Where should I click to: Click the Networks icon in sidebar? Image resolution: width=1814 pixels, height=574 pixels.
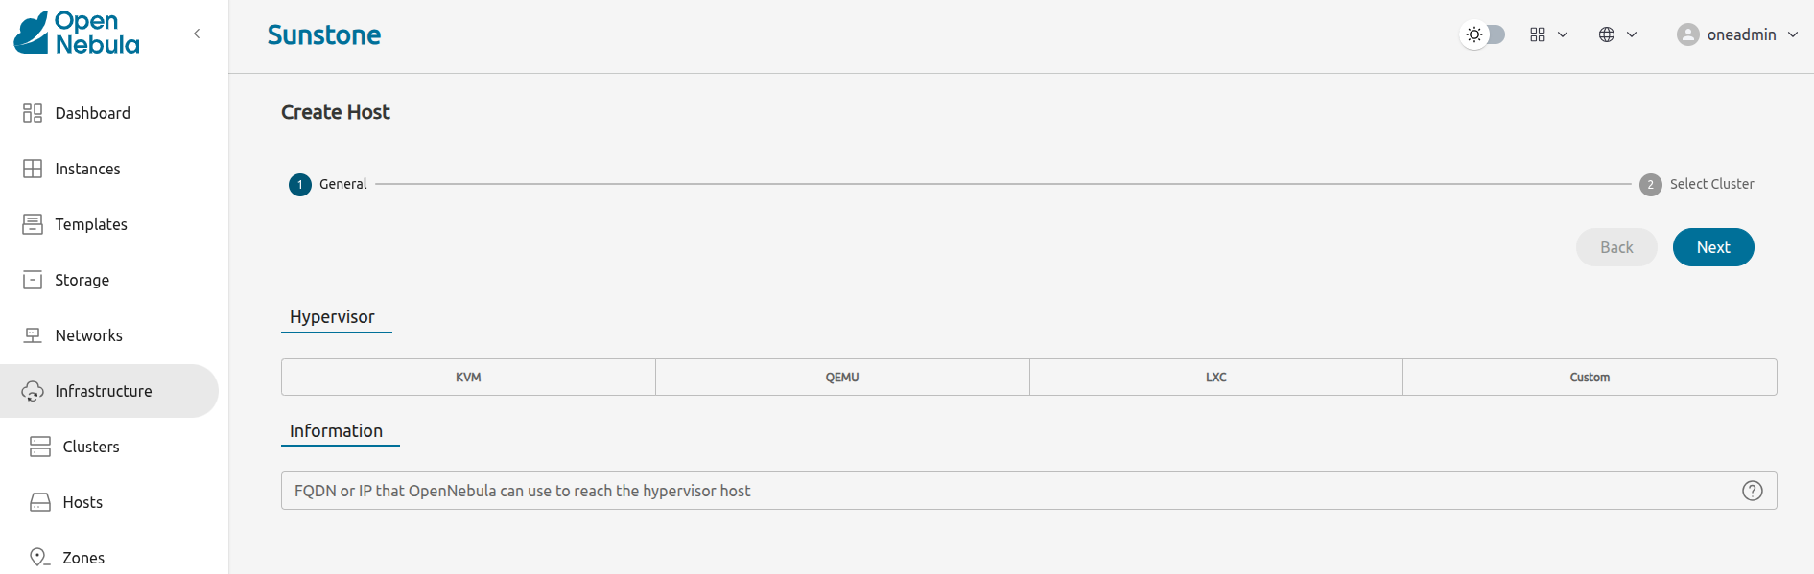33,335
